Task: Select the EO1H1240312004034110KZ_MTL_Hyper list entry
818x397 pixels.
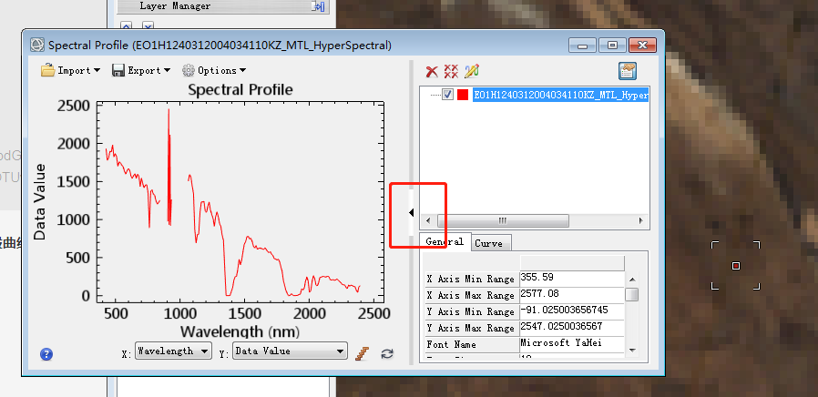Action: click(x=560, y=95)
